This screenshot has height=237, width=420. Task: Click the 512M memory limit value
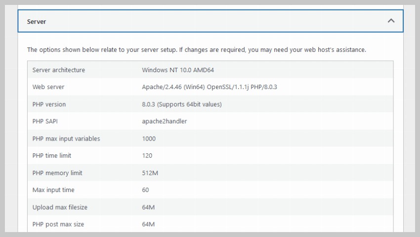pyautogui.click(x=149, y=173)
